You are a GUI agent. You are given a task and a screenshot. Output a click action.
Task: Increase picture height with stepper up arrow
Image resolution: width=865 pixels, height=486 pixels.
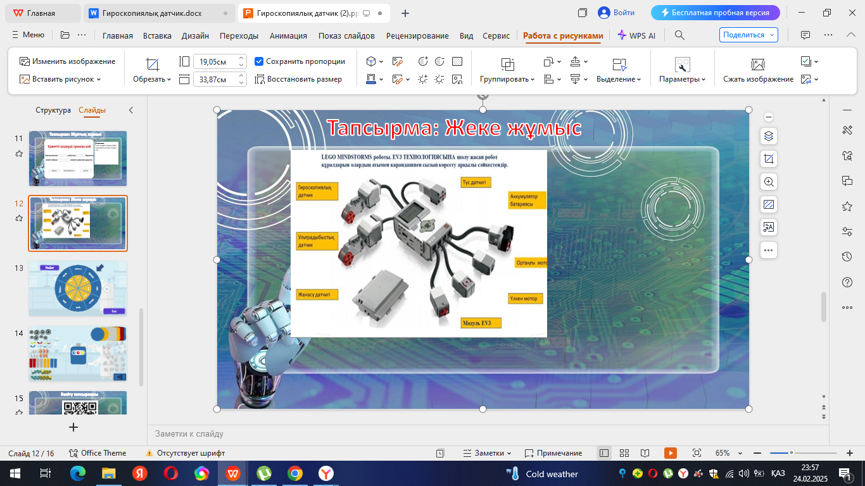click(x=241, y=58)
